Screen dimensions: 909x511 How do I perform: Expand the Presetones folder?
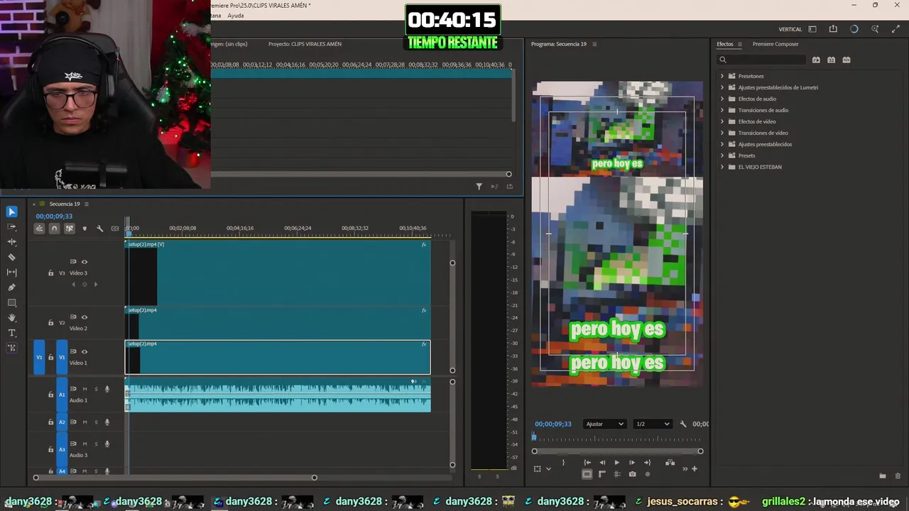click(722, 76)
